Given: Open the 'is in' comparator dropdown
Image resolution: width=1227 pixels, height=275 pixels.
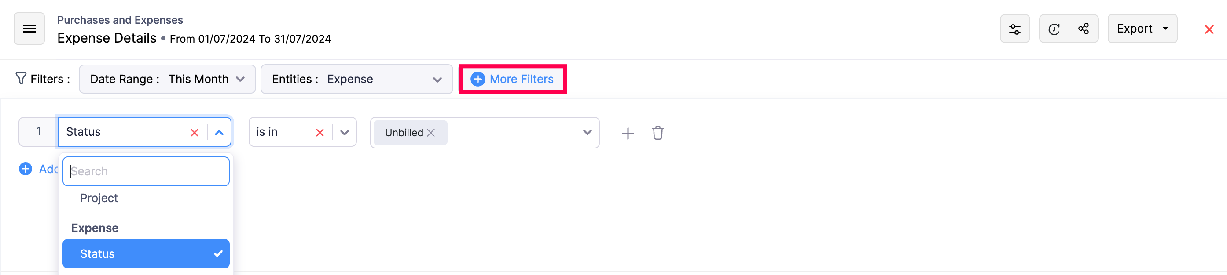Looking at the screenshot, I should point(345,132).
